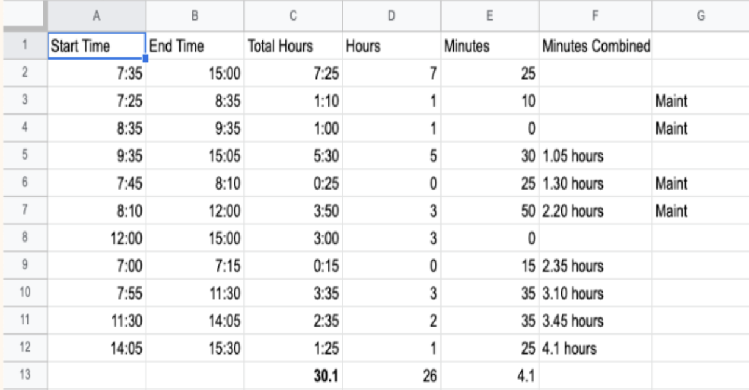The width and height of the screenshot is (749, 390).
Task: Select the column A header
Action: pos(96,16)
